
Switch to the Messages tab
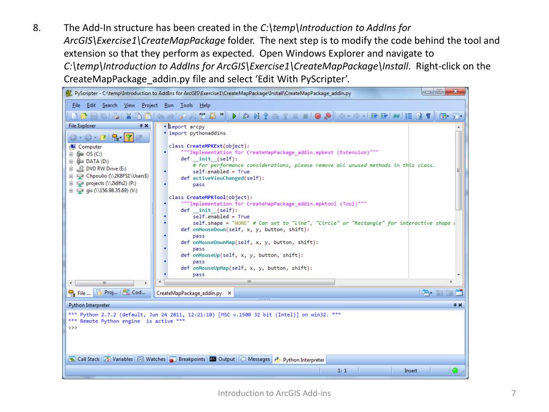(x=255, y=359)
